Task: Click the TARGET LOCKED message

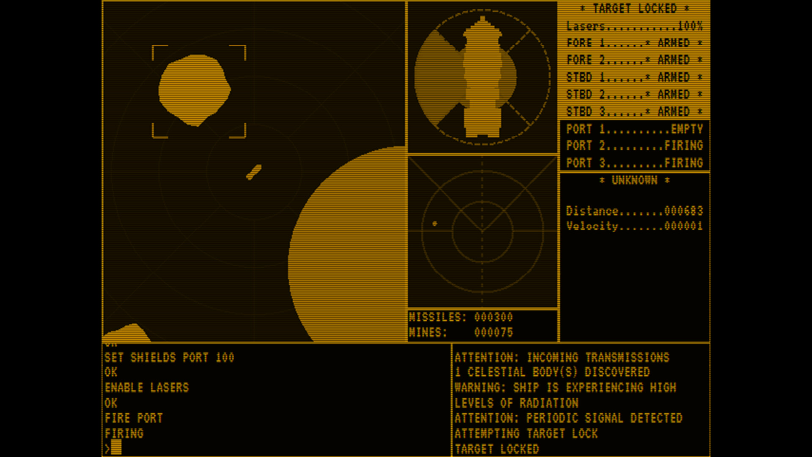Action: pos(497,449)
